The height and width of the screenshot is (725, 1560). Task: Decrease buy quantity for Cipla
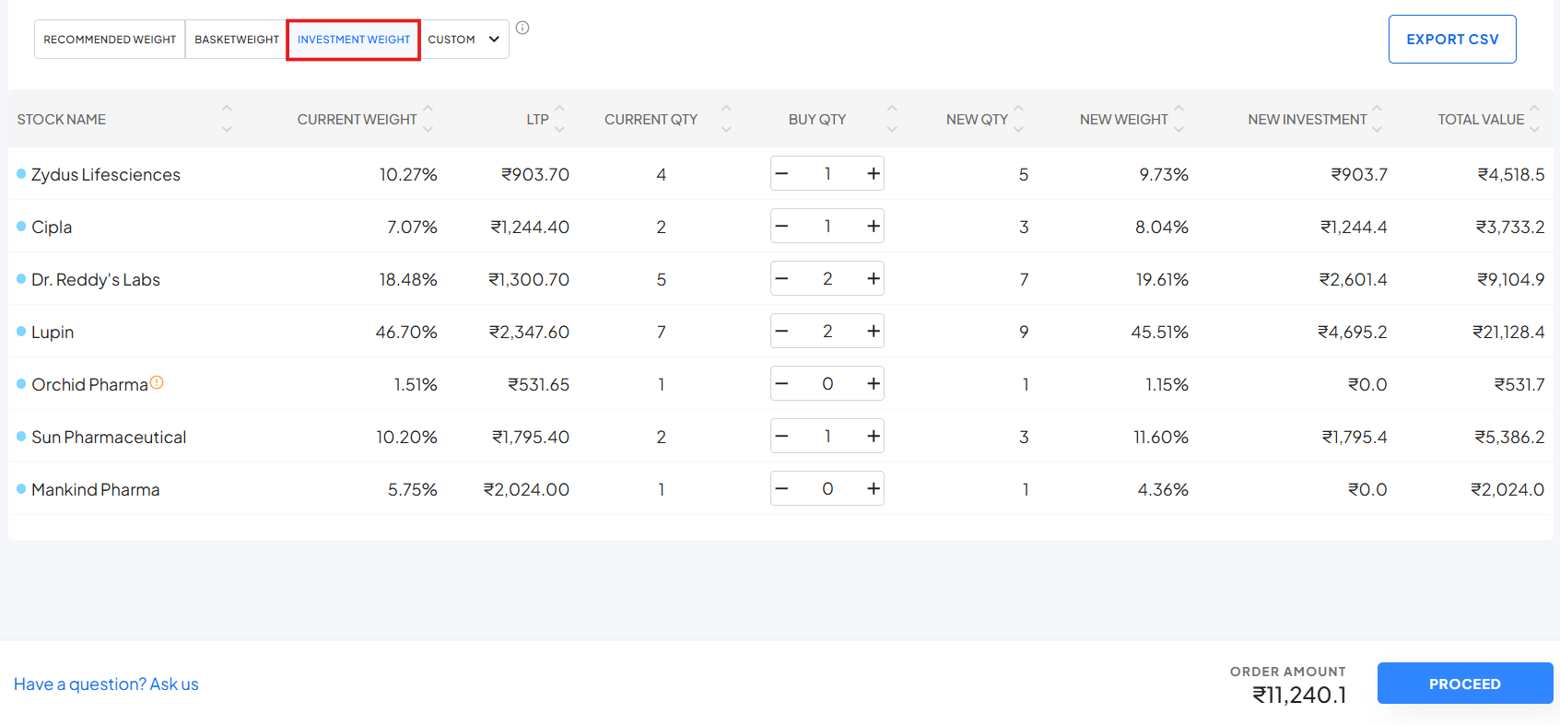click(782, 226)
